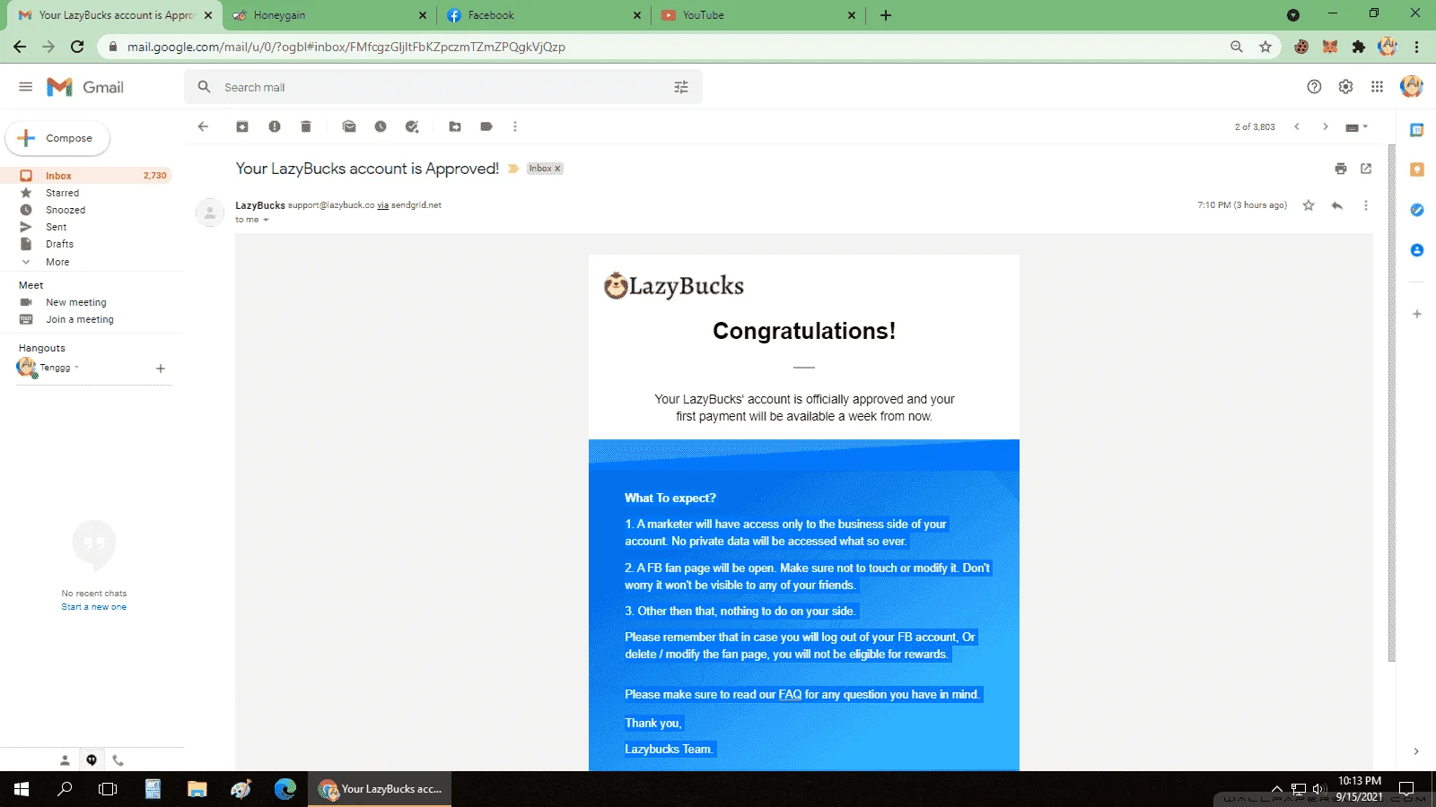
Task: Show search options in the search bar
Action: pyautogui.click(x=681, y=87)
